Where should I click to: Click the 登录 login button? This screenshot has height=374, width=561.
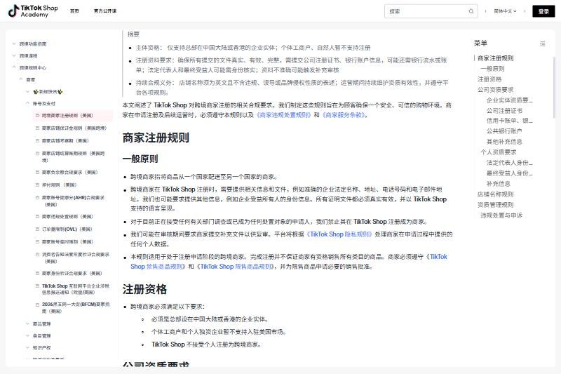click(x=543, y=11)
